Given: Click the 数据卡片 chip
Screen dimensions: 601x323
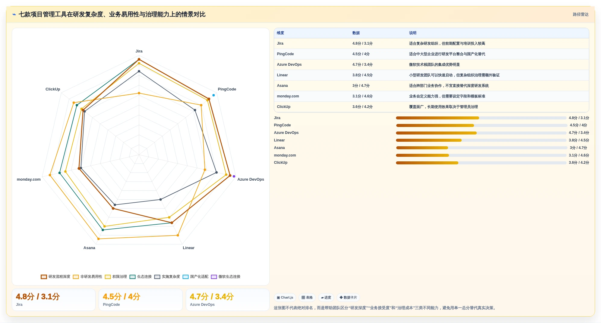Looking at the screenshot, I should 348,297.
